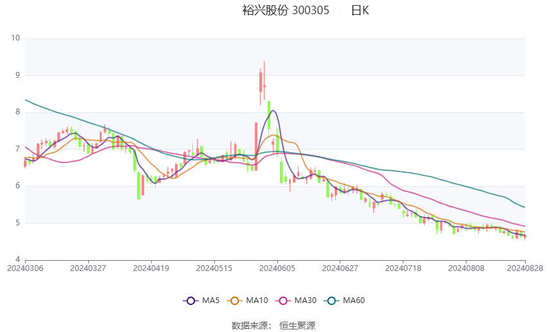Toggle the MA10 legend series

point(248,301)
